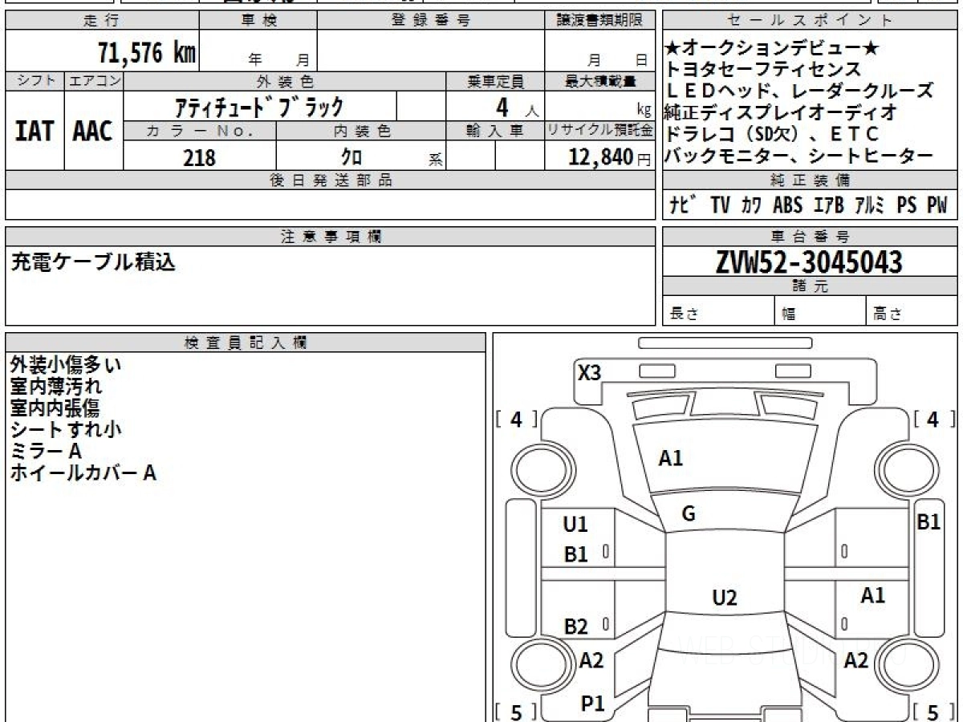Screen dimensions: 963x722
Task: Click the 幅 dimension cell
Action: point(820,312)
